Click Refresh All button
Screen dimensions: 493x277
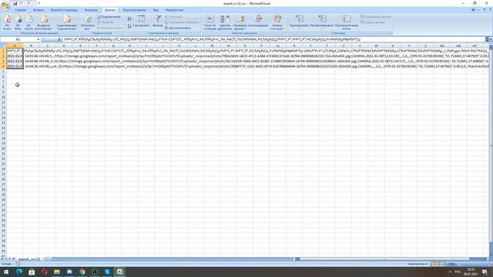[88, 22]
